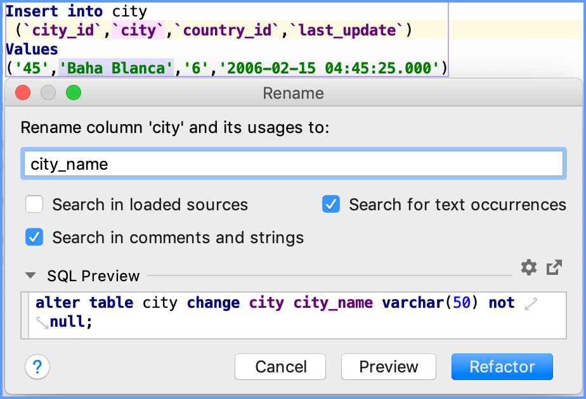
Task: Click inside the alter table SQL text
Action: click(254, 303)
